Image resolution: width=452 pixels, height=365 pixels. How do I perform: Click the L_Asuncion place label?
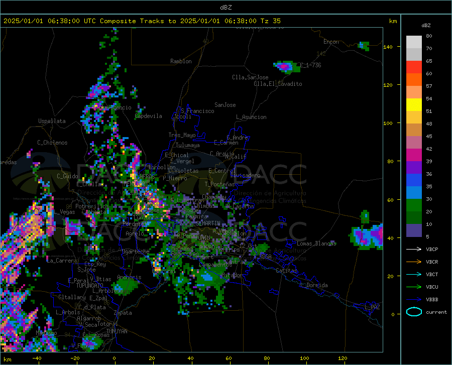251,117
